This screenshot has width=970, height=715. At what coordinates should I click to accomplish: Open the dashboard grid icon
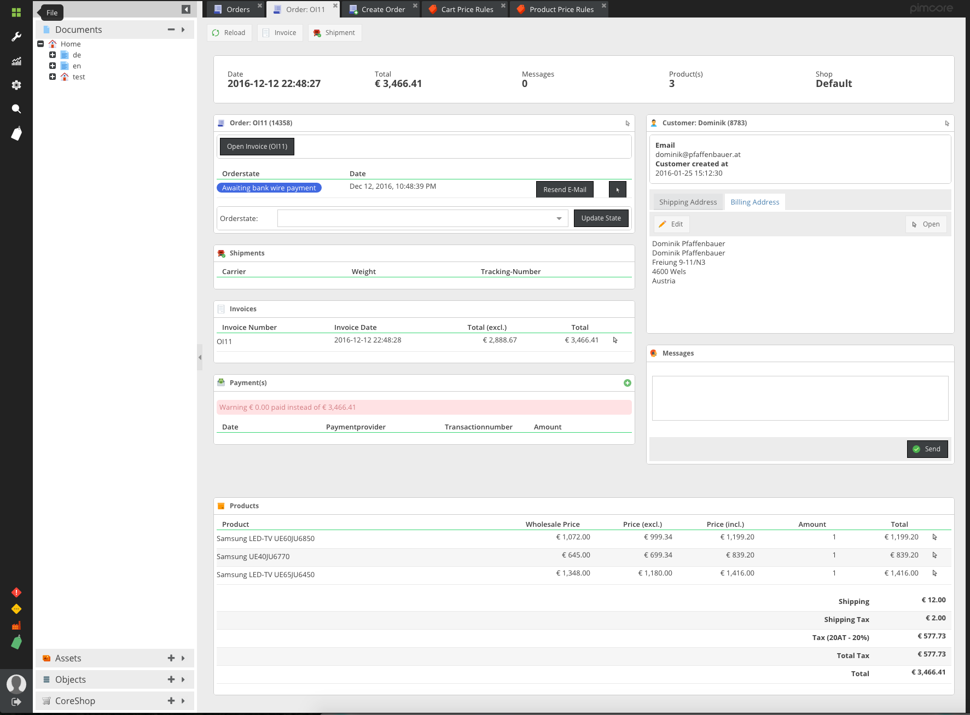16,11
